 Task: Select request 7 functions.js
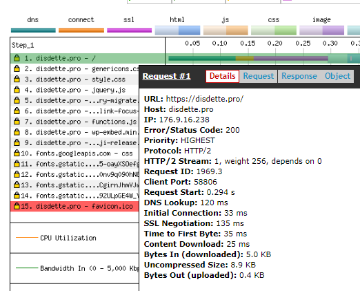tap(74, 122)
